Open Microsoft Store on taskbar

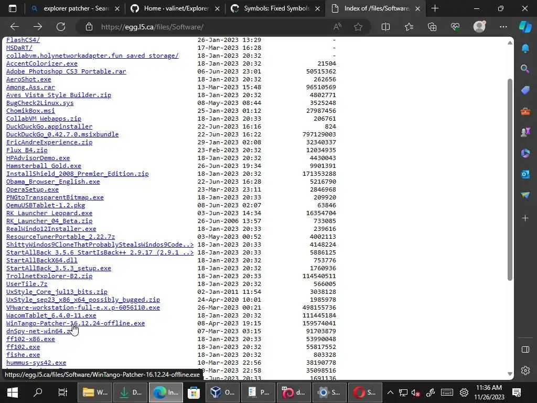click(x=194, y=393)
